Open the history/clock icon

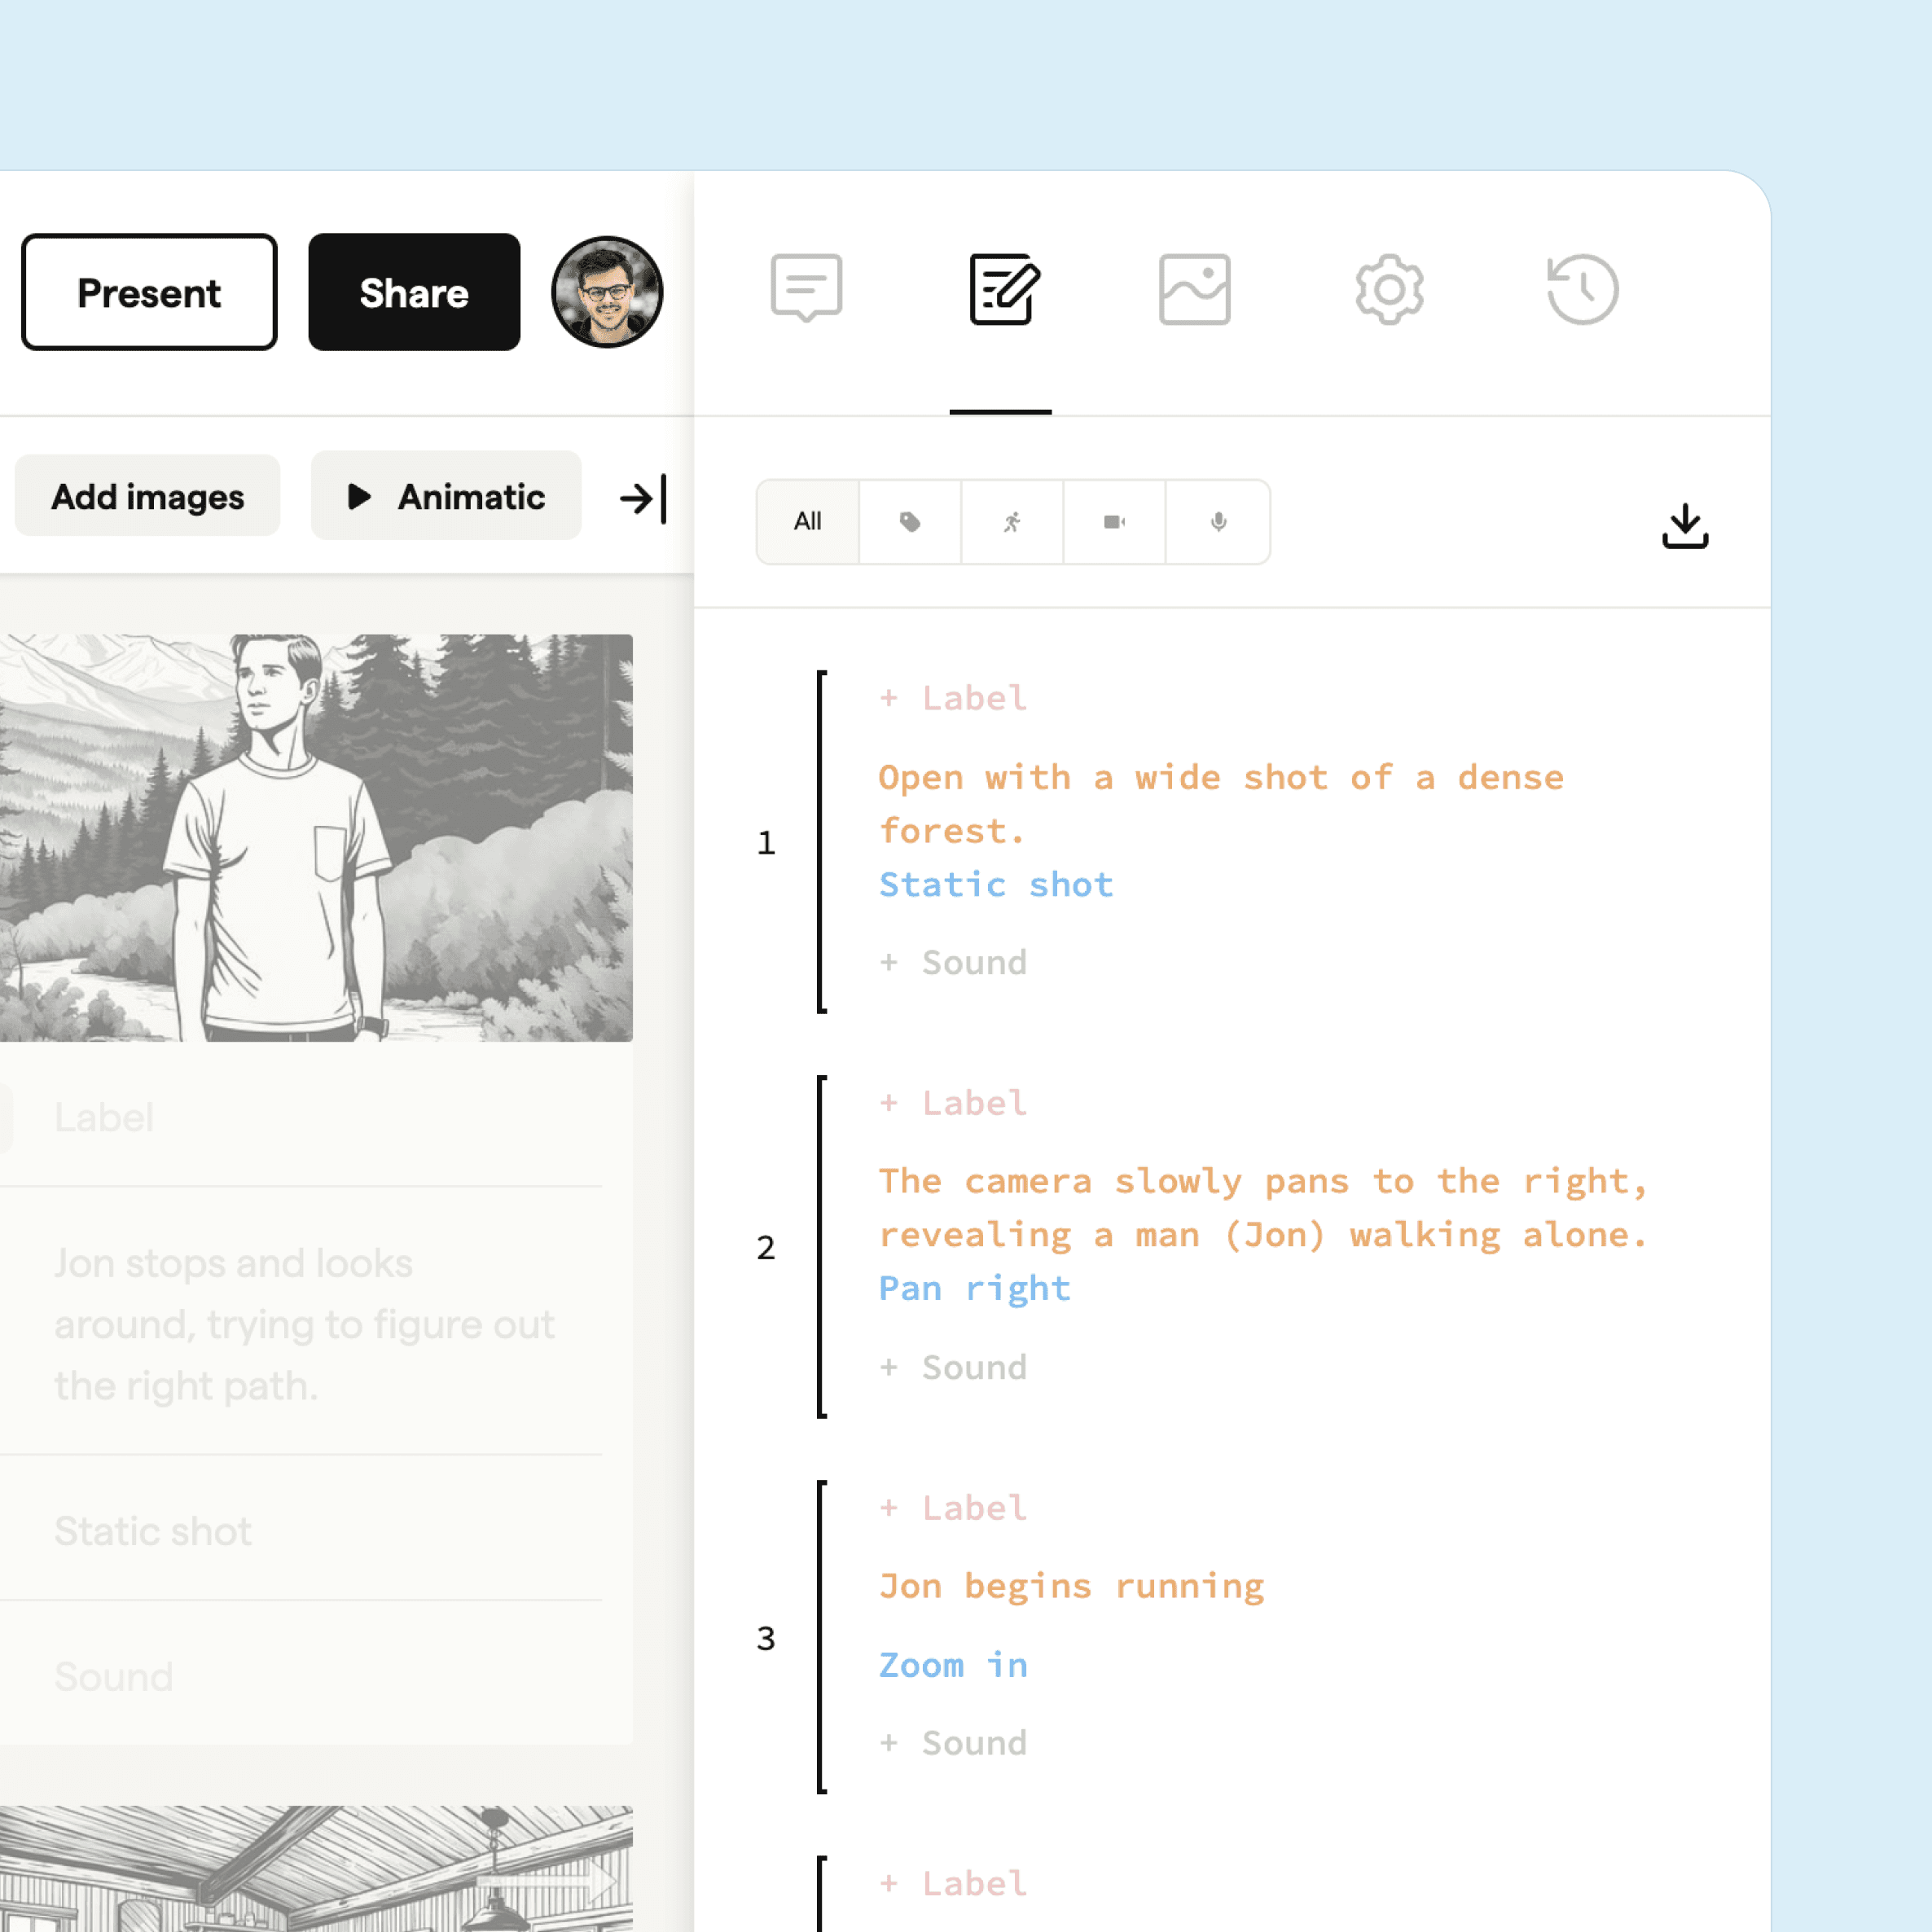tap(1579, 288)
